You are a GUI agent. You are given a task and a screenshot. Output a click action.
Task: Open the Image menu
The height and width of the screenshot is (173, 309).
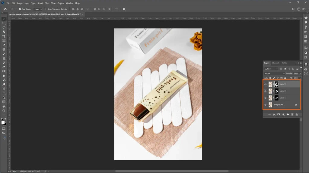(x=20, y=3)
